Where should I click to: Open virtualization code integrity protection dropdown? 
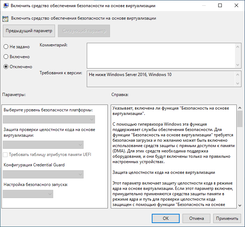coord(43,145)
